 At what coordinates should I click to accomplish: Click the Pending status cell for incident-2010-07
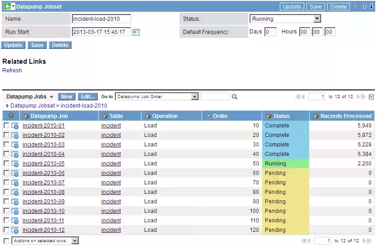[x=286, y=183]
